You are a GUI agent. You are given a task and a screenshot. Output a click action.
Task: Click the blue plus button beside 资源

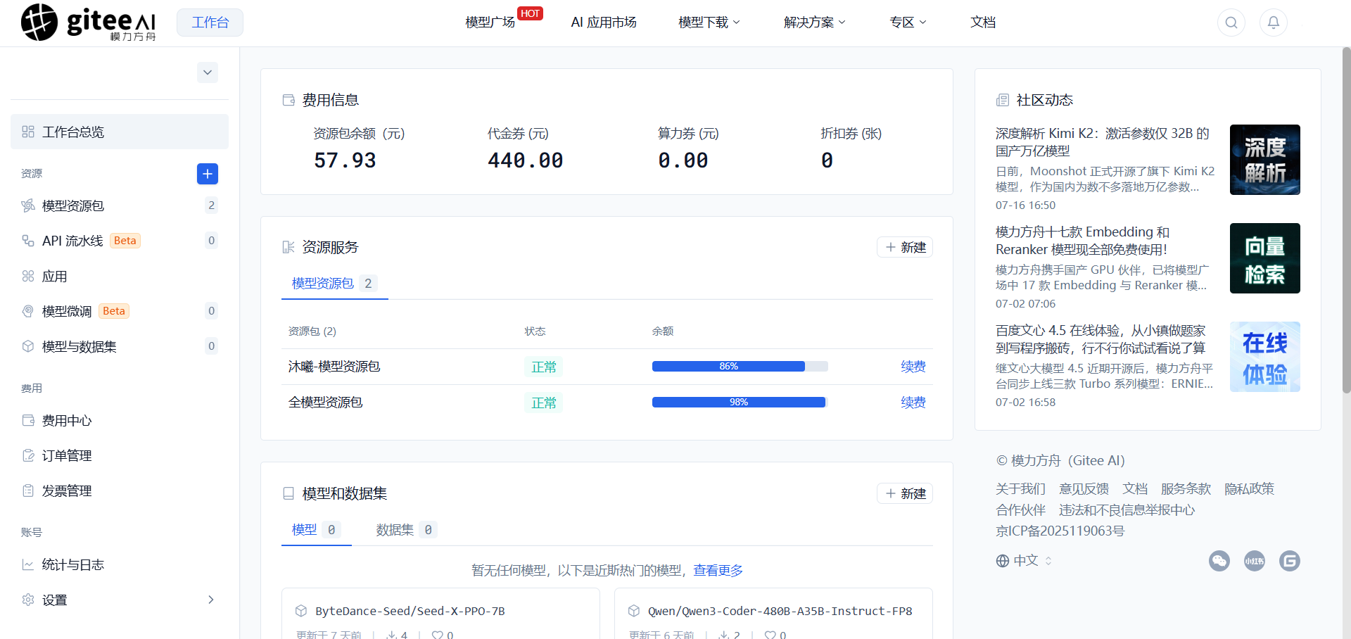tap(208, 174)
